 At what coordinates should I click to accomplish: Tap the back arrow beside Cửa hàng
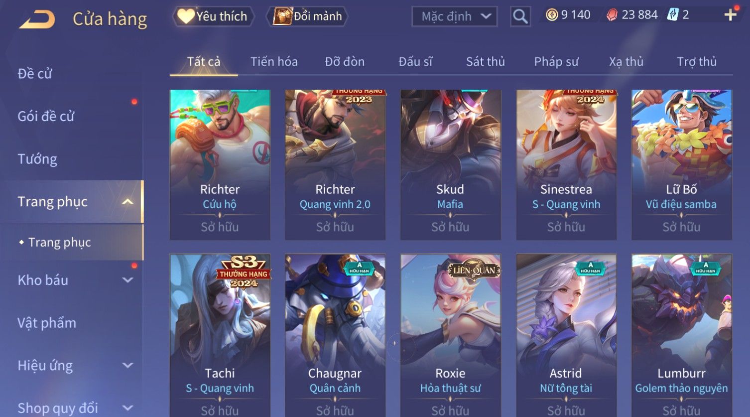37,19
